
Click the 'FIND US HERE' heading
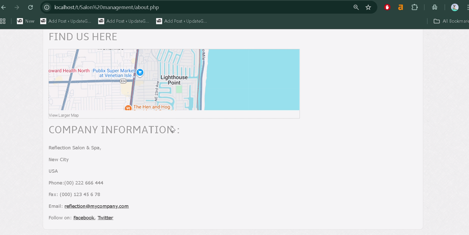(83, 37)
